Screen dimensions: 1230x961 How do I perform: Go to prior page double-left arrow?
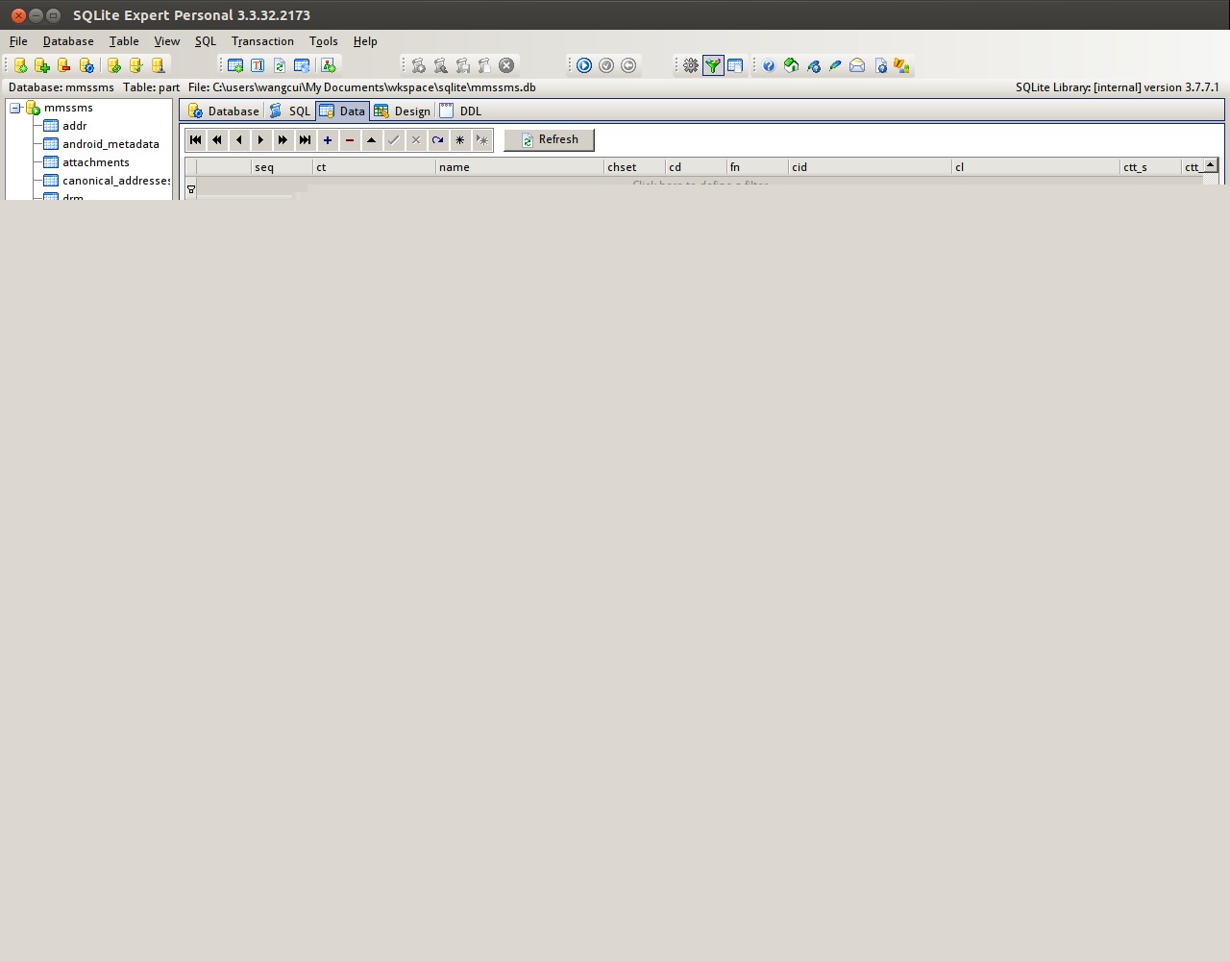[x=217, y=140]
